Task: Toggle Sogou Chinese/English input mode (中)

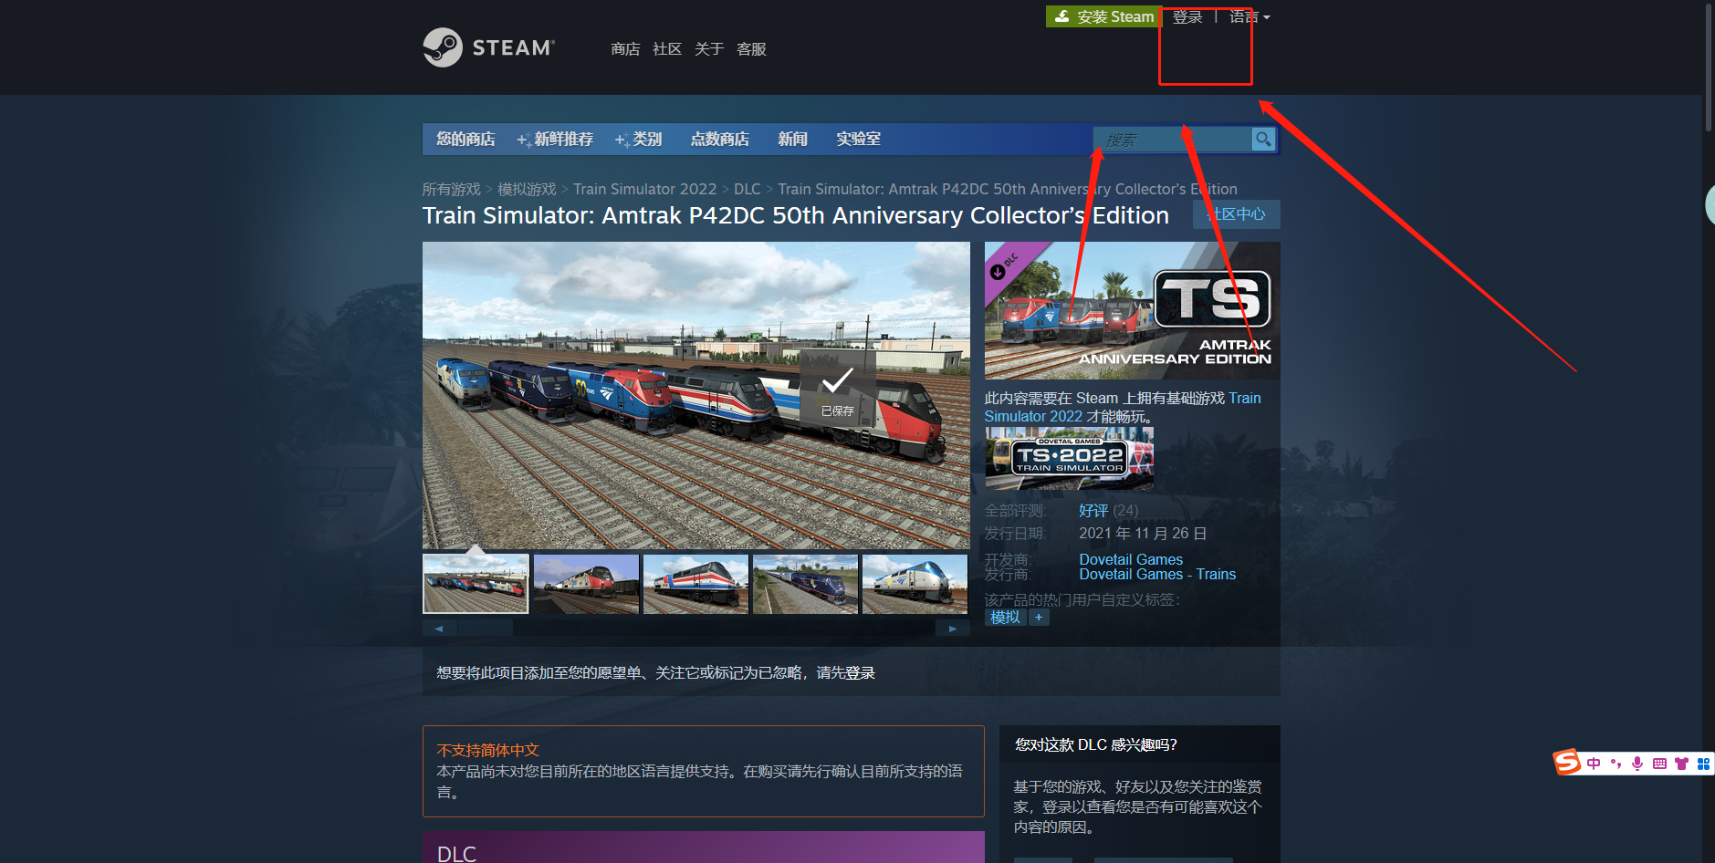Action: 1594,764
